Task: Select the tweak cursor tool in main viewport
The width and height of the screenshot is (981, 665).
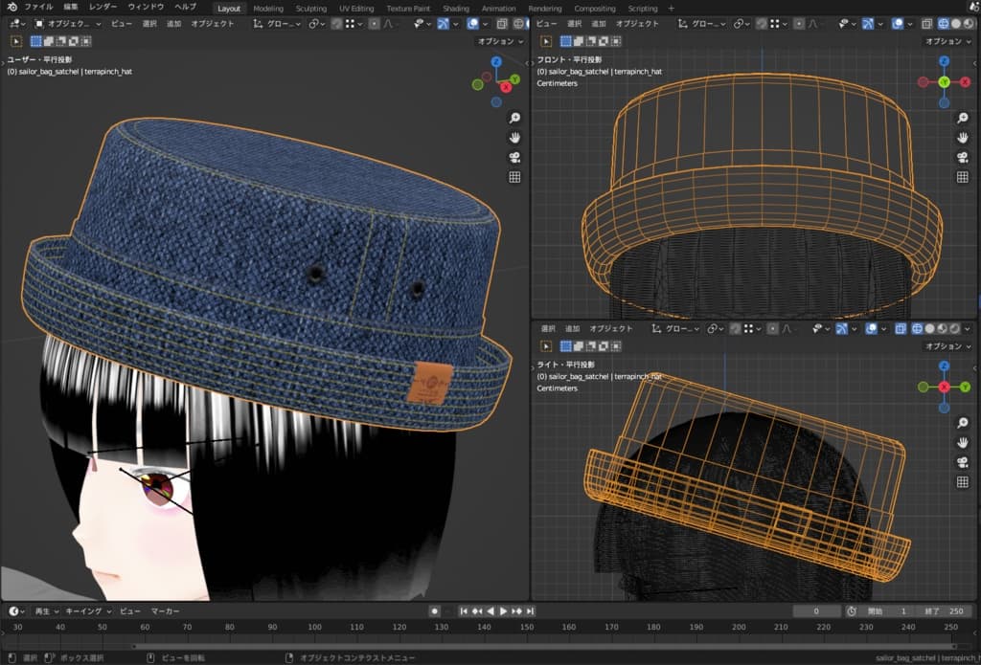Action: (x=16, y=41)
